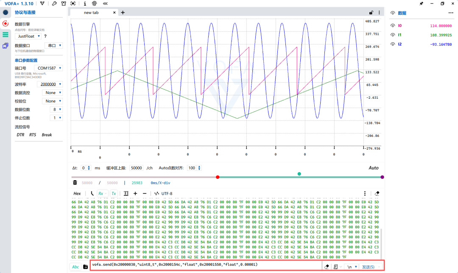This screenshot has width=458, height=273.
Task: Open the green stacked-lines sidebar panel
Action: (x=6, y=35)
